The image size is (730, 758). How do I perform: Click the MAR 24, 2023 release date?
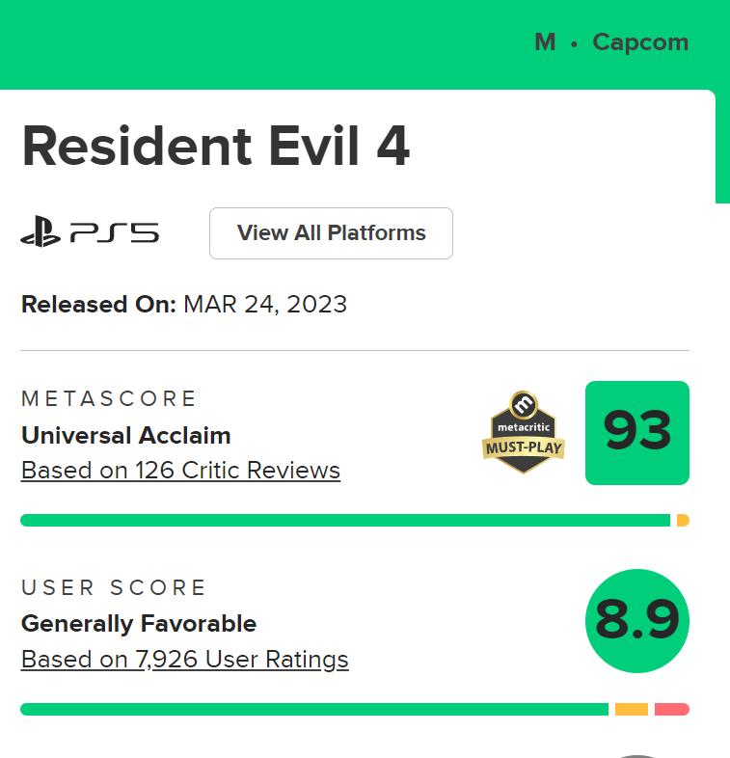click(x=265, y=305)
